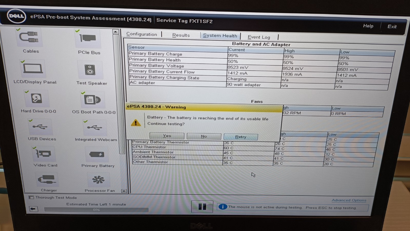Select OS Boot Path 0-0-0 icon
This screenshot has height=231, width=410.
click(92, 100)
